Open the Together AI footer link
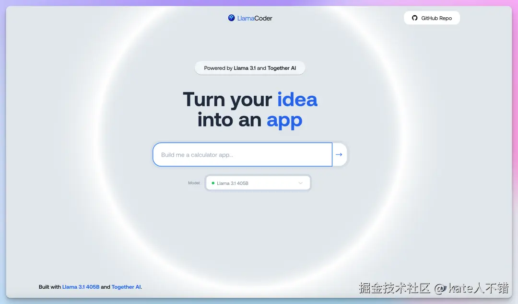 click(x=125, y=287)
